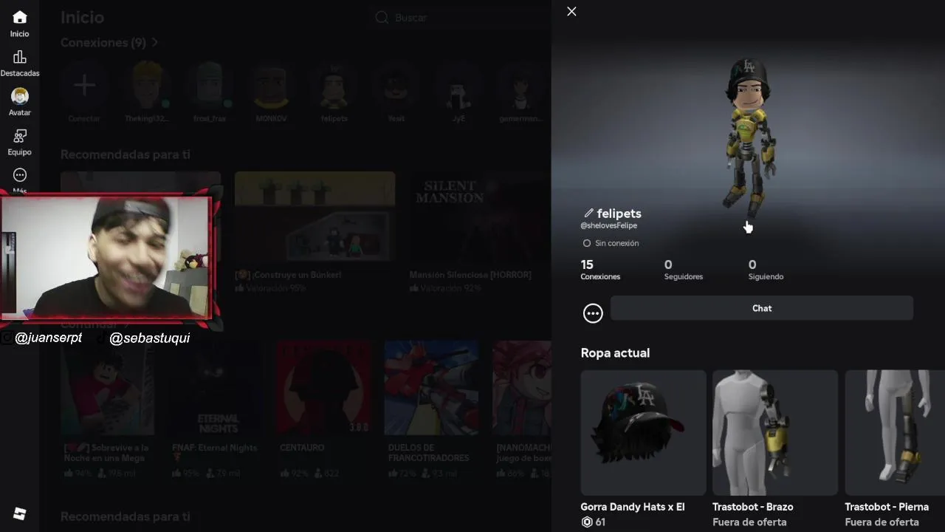Open ¡Construye un Búnker! game thumbnail

click(x=315, y=217)
